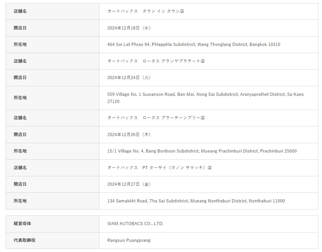Select the Suwanson Road Sa Kaeo address
Image resolution: width=322 pixels, height=252 pixels.
coord(205,98)
